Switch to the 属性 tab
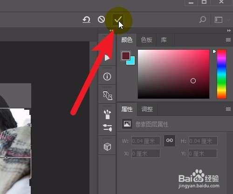The image size is (233, 194). [x=127, y=109]
